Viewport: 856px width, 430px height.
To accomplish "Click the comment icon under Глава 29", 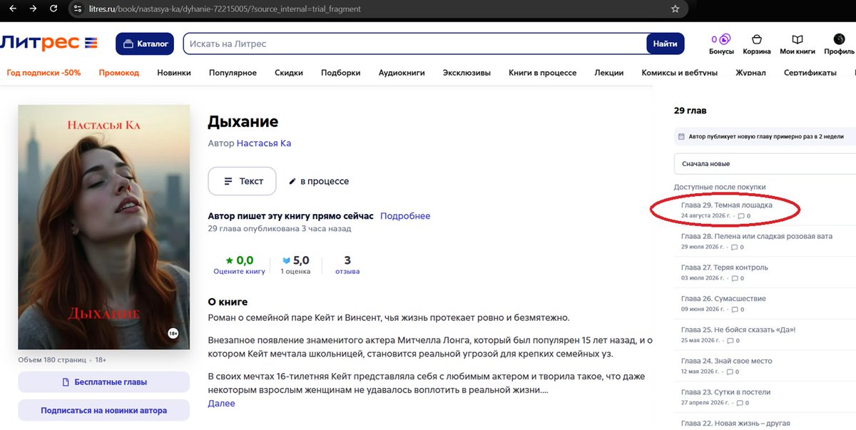I will pyautogui.click(x=741, y=216).
